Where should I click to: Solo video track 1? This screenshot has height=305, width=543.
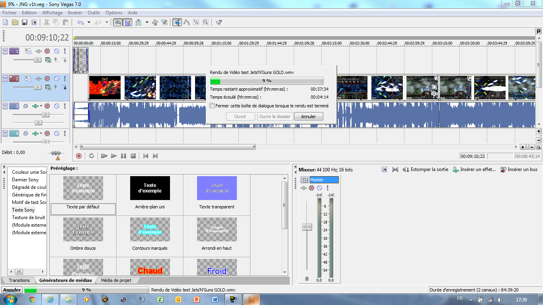[65, 51]
